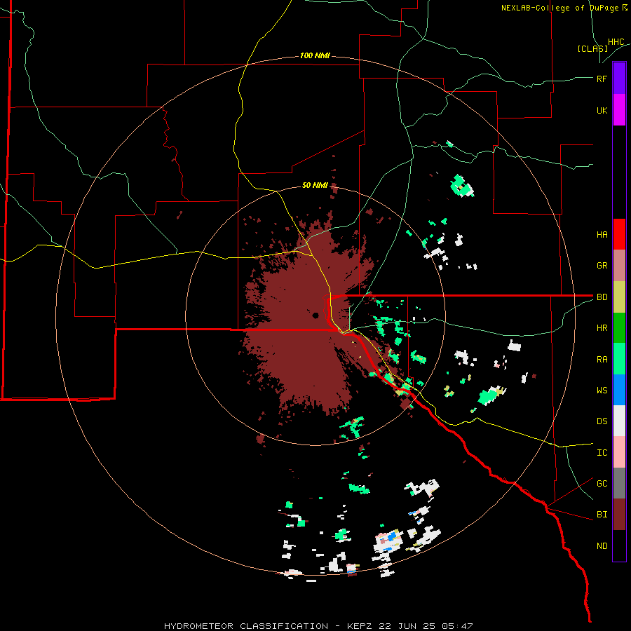
Task: Click the purple RF color swatch in legend
Action: click(619, 79)
